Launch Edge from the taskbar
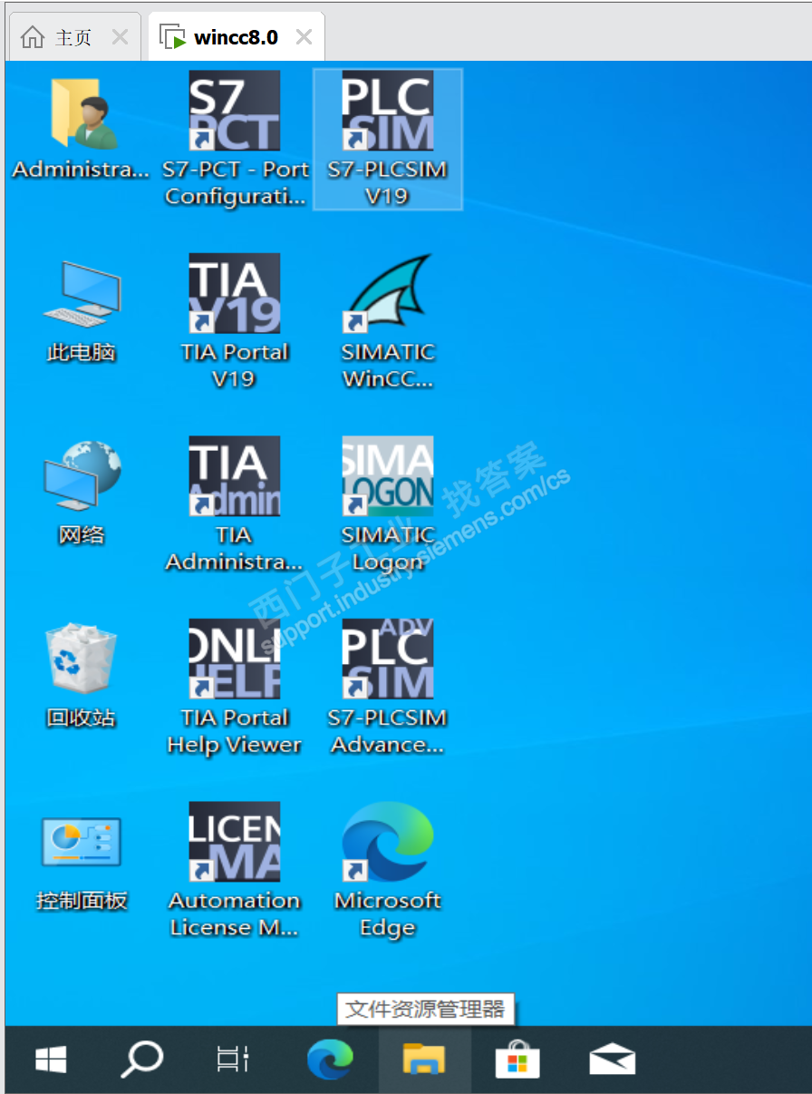This screenshot has height=1094, width=812. click(330, 1059)
